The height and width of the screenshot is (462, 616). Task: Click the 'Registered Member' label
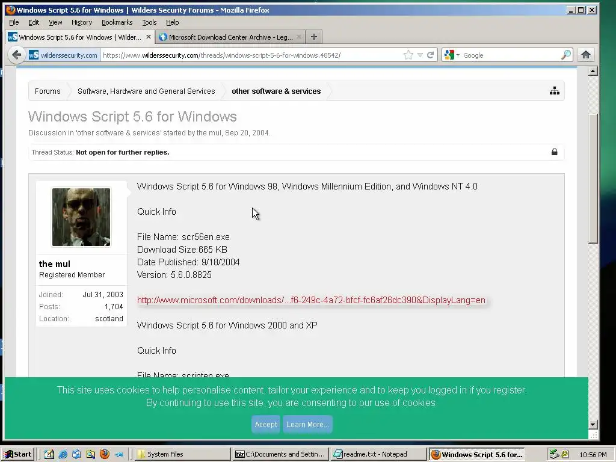pyautogui.click(x=72, y=274)
